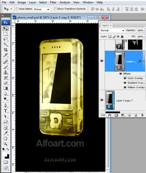Select the Gradient tool
Image resolution: width=146 pixels, height=173 pixels.
pyautogui.click(x=6, y=88)
